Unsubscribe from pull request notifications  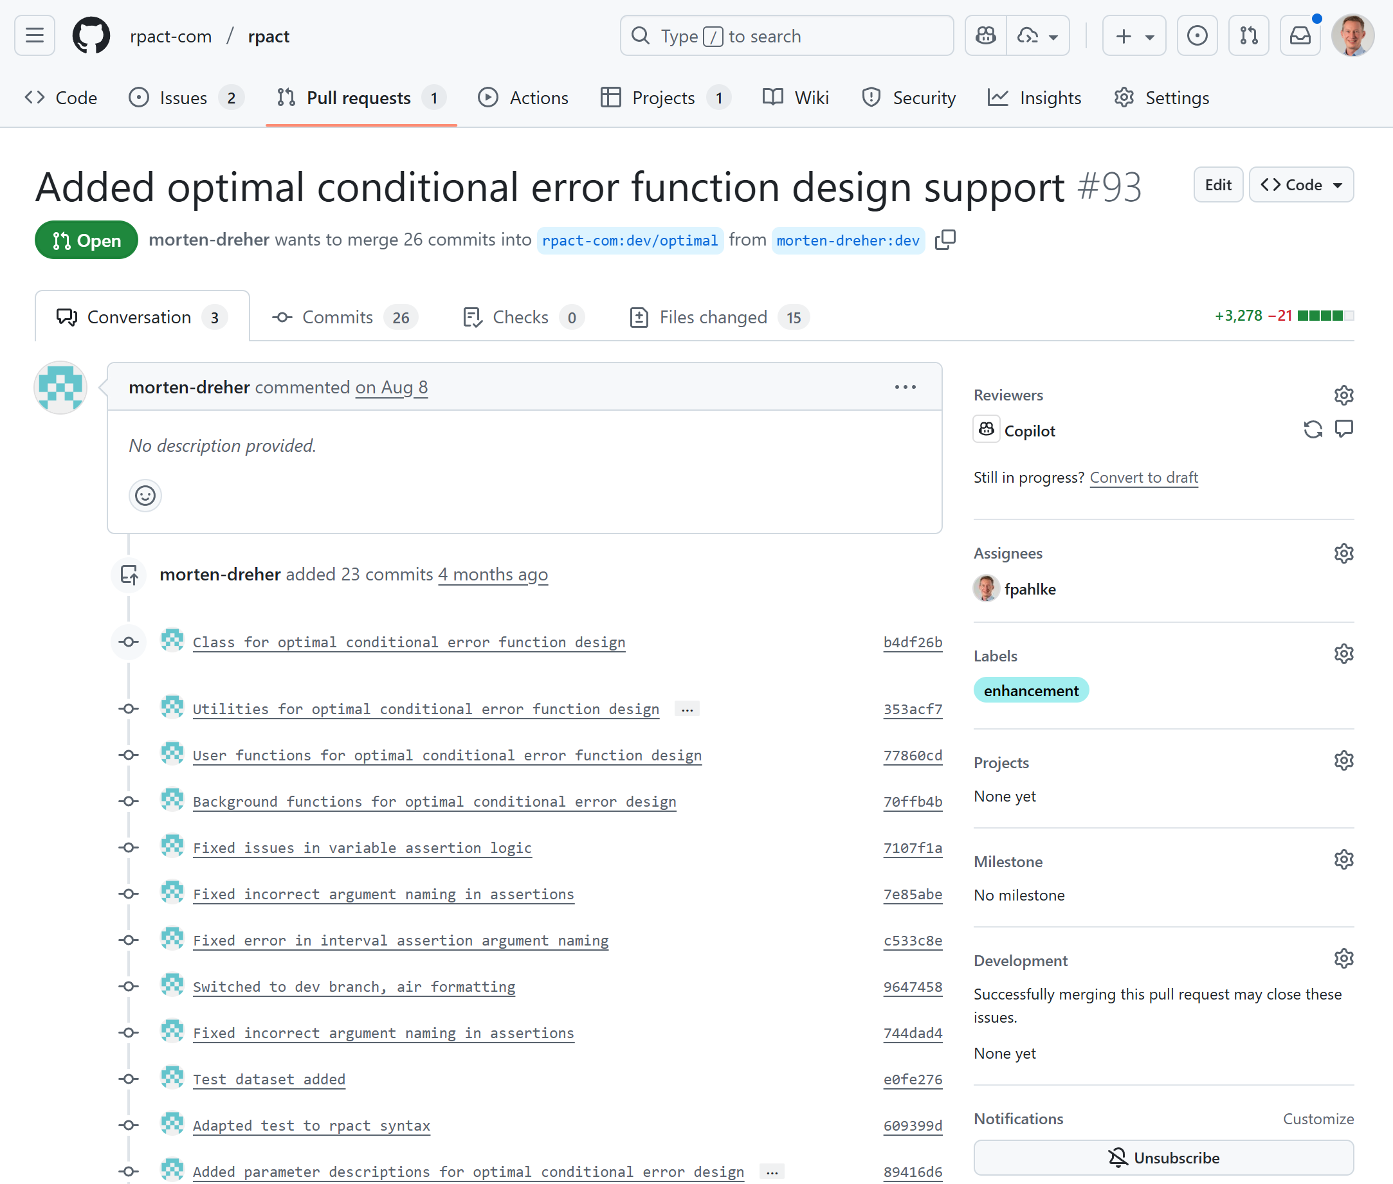[x=1163, y=1158]
